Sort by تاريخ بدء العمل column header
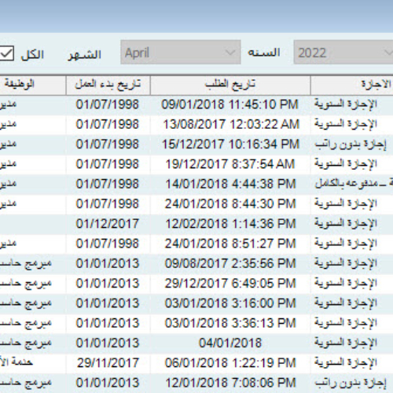Screen dimensions: 393x393 108,85
